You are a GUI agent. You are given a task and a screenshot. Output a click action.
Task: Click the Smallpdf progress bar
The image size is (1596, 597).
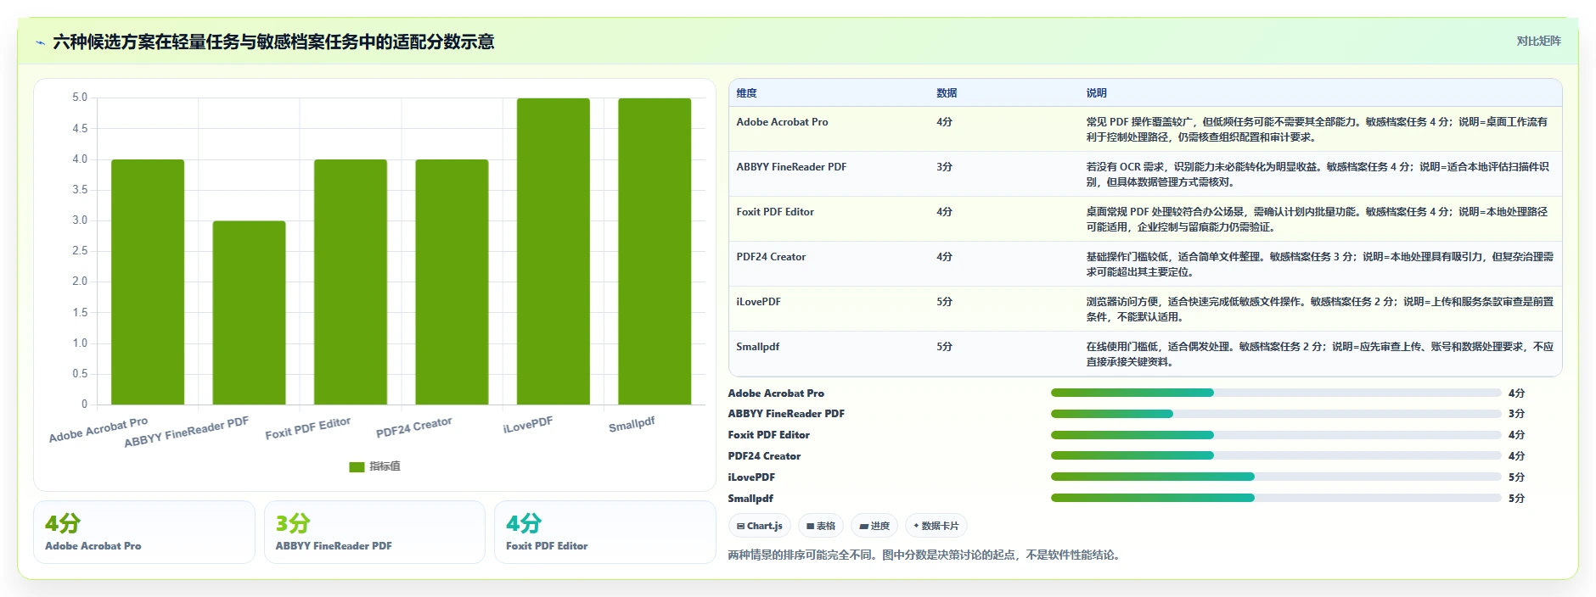pyautogui.click(x=1276, y=498)
